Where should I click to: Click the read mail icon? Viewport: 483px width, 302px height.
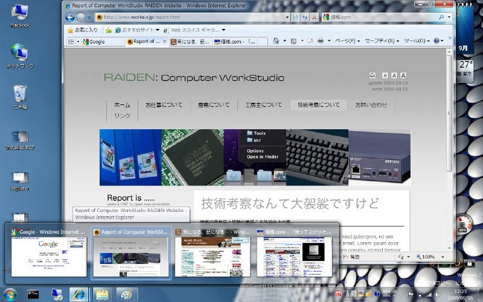click(x=310, y=40)
